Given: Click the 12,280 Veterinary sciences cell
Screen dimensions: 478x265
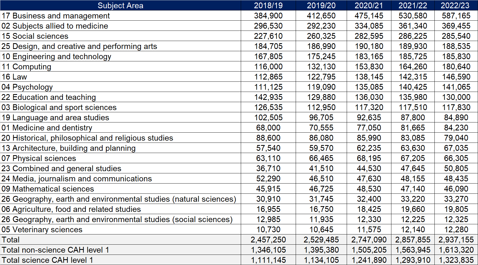Looking at the screenshot, I should [456, 230].
